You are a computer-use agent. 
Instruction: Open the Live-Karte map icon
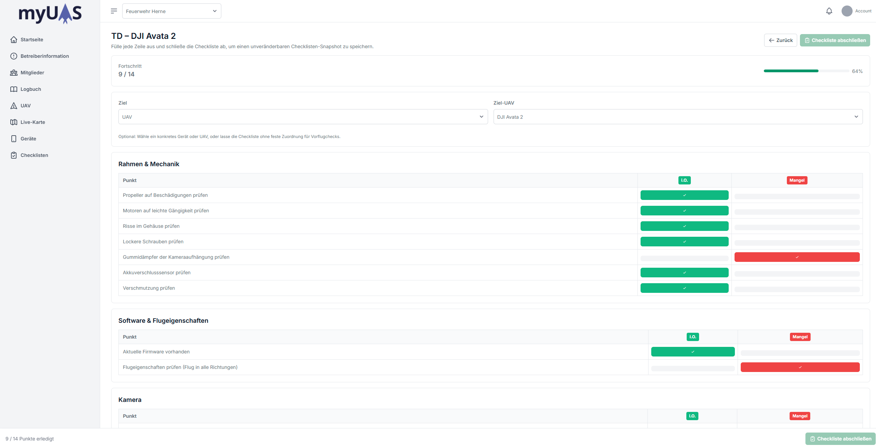tap(14, 122)
